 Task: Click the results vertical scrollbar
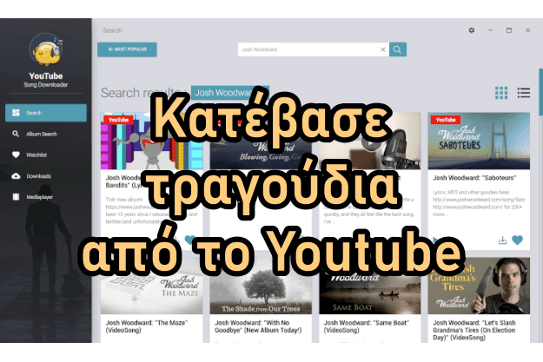tap(540, 92)
